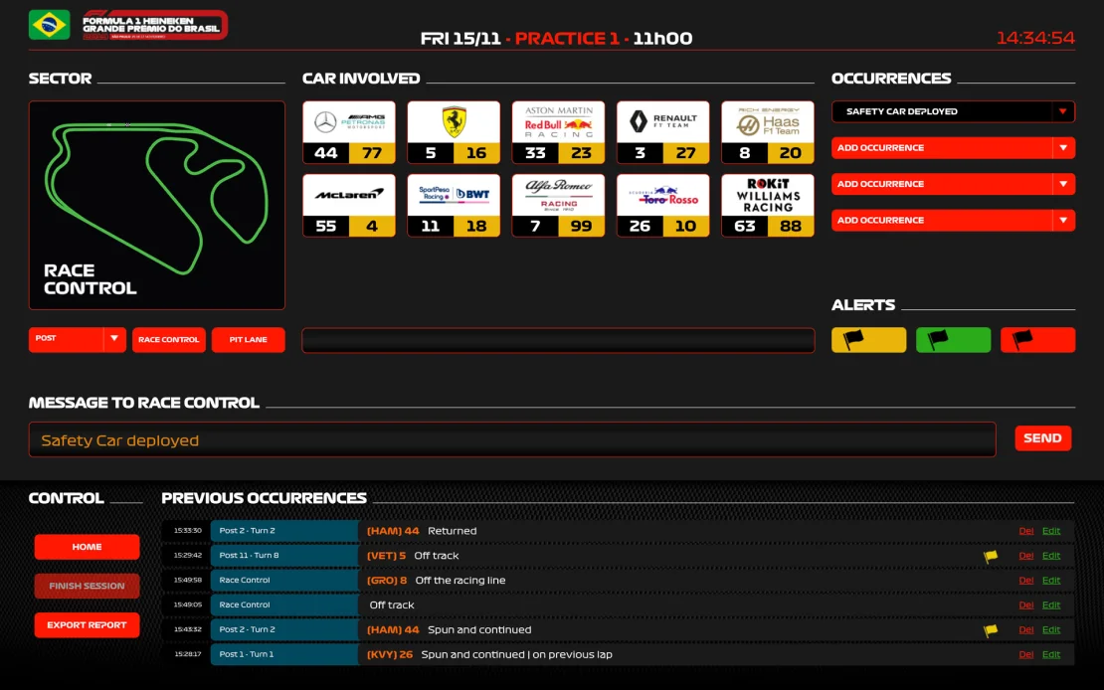Expand the first Add Occurrence dropdown
The image size is (1104, 690).
952,147
